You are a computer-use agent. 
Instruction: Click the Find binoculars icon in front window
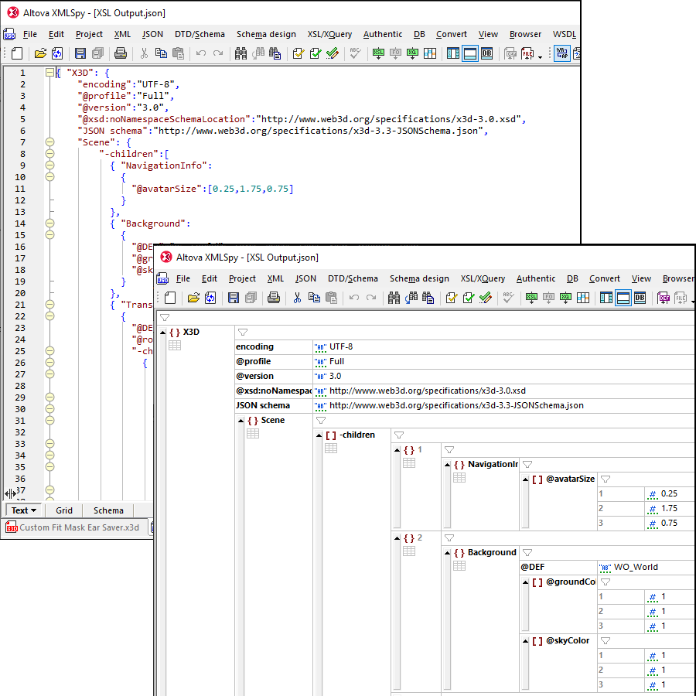[x=394, y=298]
